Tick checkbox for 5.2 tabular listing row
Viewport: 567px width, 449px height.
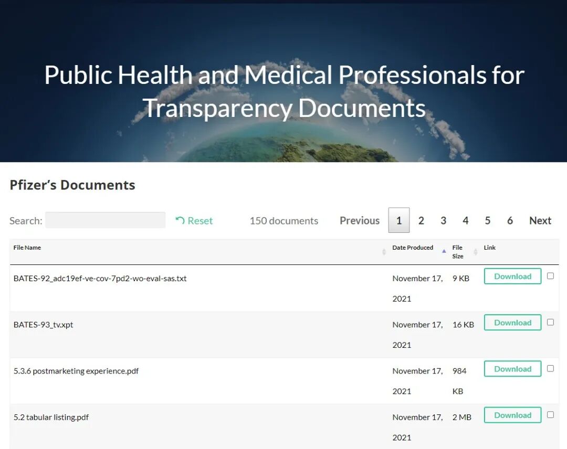550,415
